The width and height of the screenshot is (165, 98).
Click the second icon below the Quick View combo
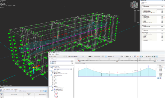[53, 63]
